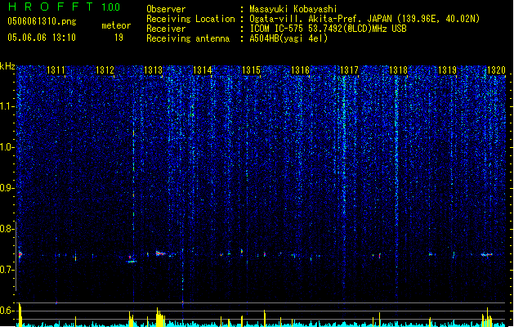
Task: Click the 1314 time marker
Action: point(203,69)
